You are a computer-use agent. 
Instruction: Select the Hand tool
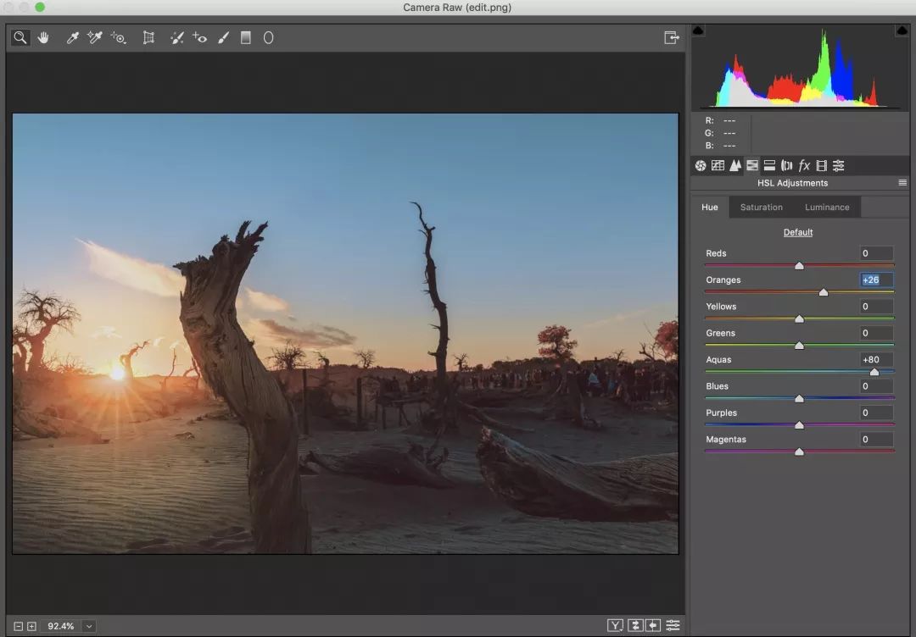pos(43,37)
